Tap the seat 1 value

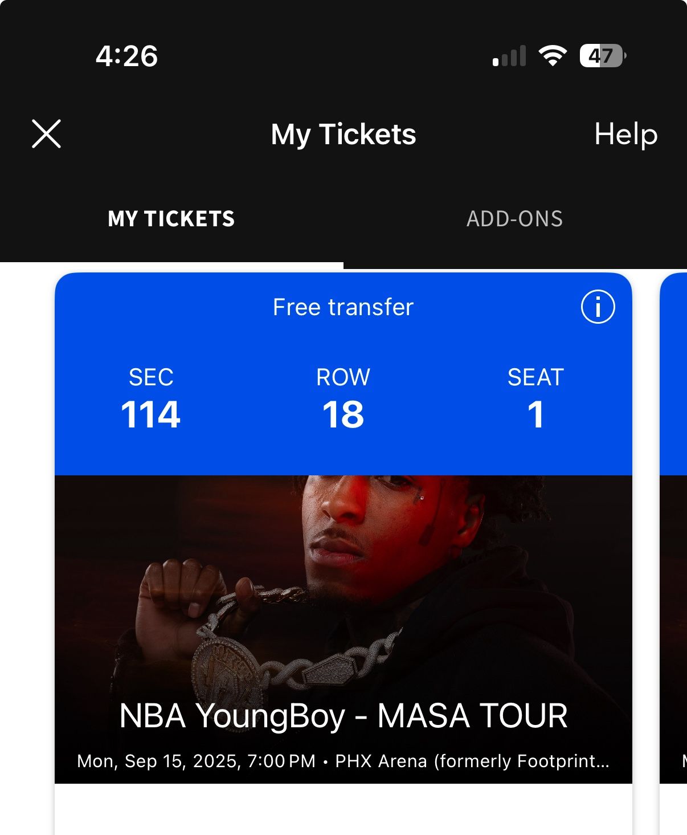535,414
